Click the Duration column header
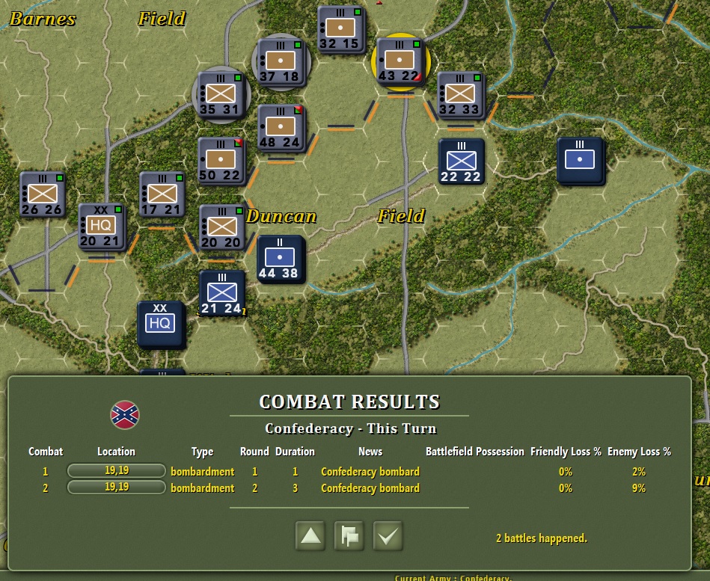 click(x=295, y=452)
